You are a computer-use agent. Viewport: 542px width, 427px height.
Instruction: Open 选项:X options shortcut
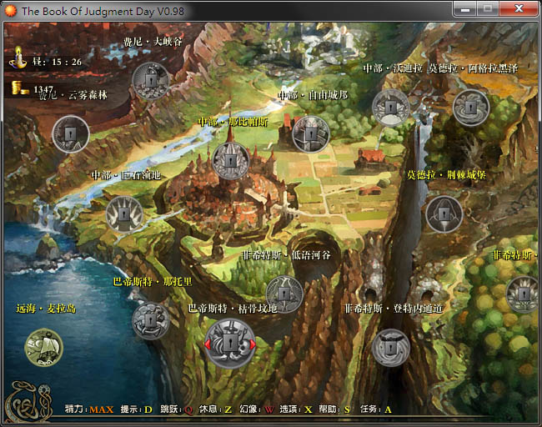tap(296, 409)
